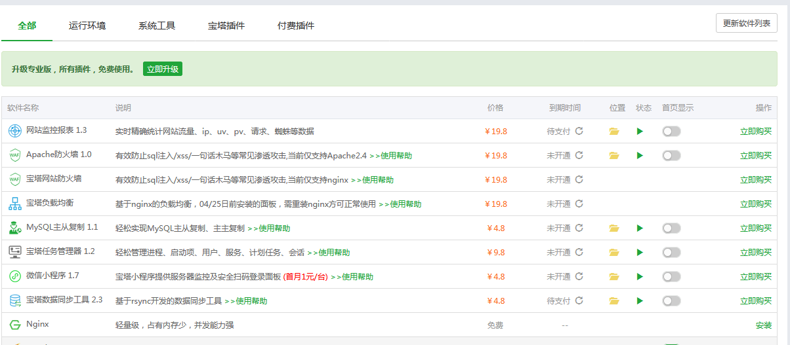790x345 pixels.
Task: Click the 更新软件列表 button
Action: click(747, 23)
